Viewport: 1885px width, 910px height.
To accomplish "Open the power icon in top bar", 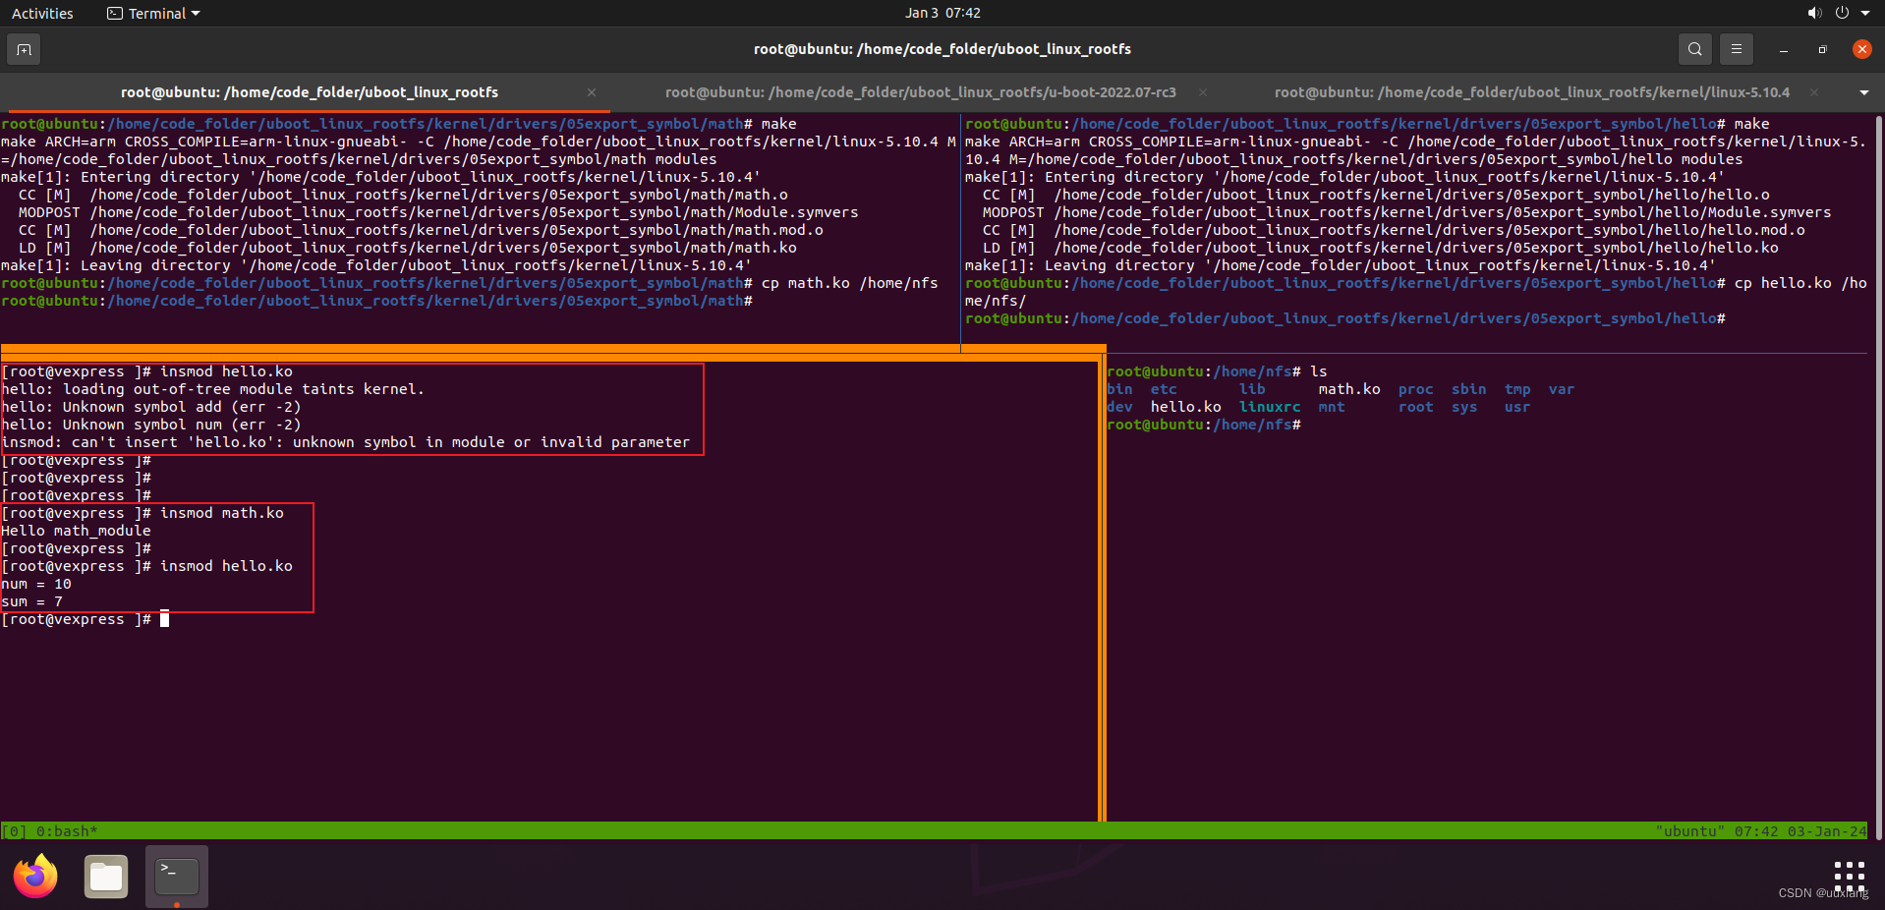I will pos(1842,13).
